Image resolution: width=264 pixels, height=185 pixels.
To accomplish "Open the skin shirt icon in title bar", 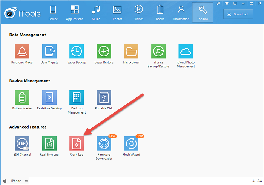I will click(227, 3).
